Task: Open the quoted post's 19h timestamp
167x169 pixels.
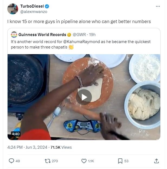Action: pos(92,35)
